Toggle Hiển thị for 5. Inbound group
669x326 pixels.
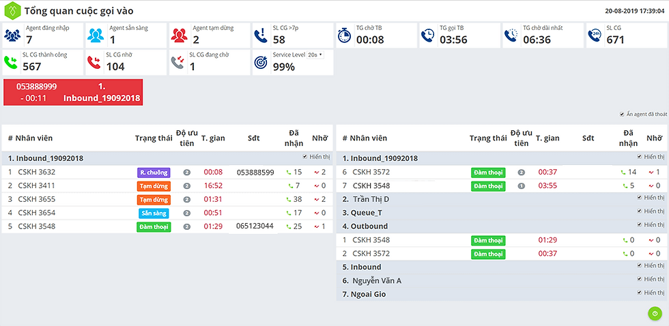tap(640, 265)
